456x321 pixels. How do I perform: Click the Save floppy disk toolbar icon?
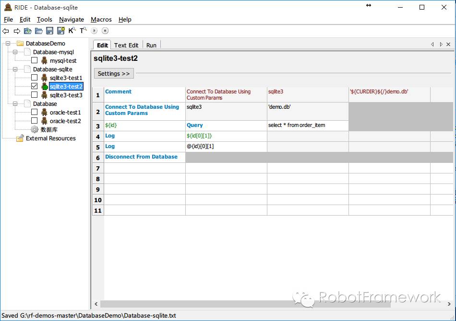pos(50,31)
